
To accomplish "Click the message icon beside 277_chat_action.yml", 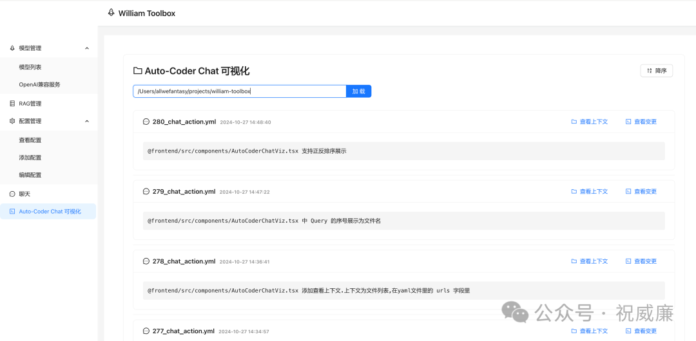I will coord(146,331).
